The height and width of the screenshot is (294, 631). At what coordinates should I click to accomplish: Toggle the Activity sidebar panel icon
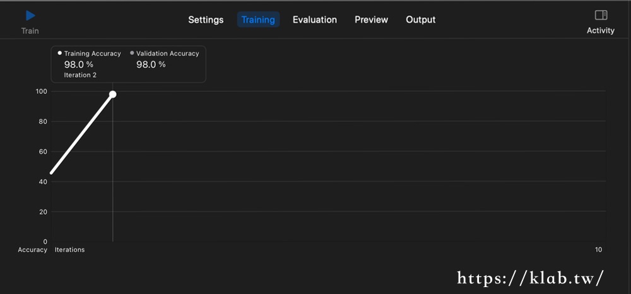601,15
